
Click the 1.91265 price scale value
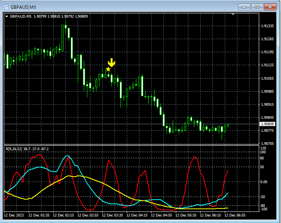pyautogui.click(x=267, y=39)
